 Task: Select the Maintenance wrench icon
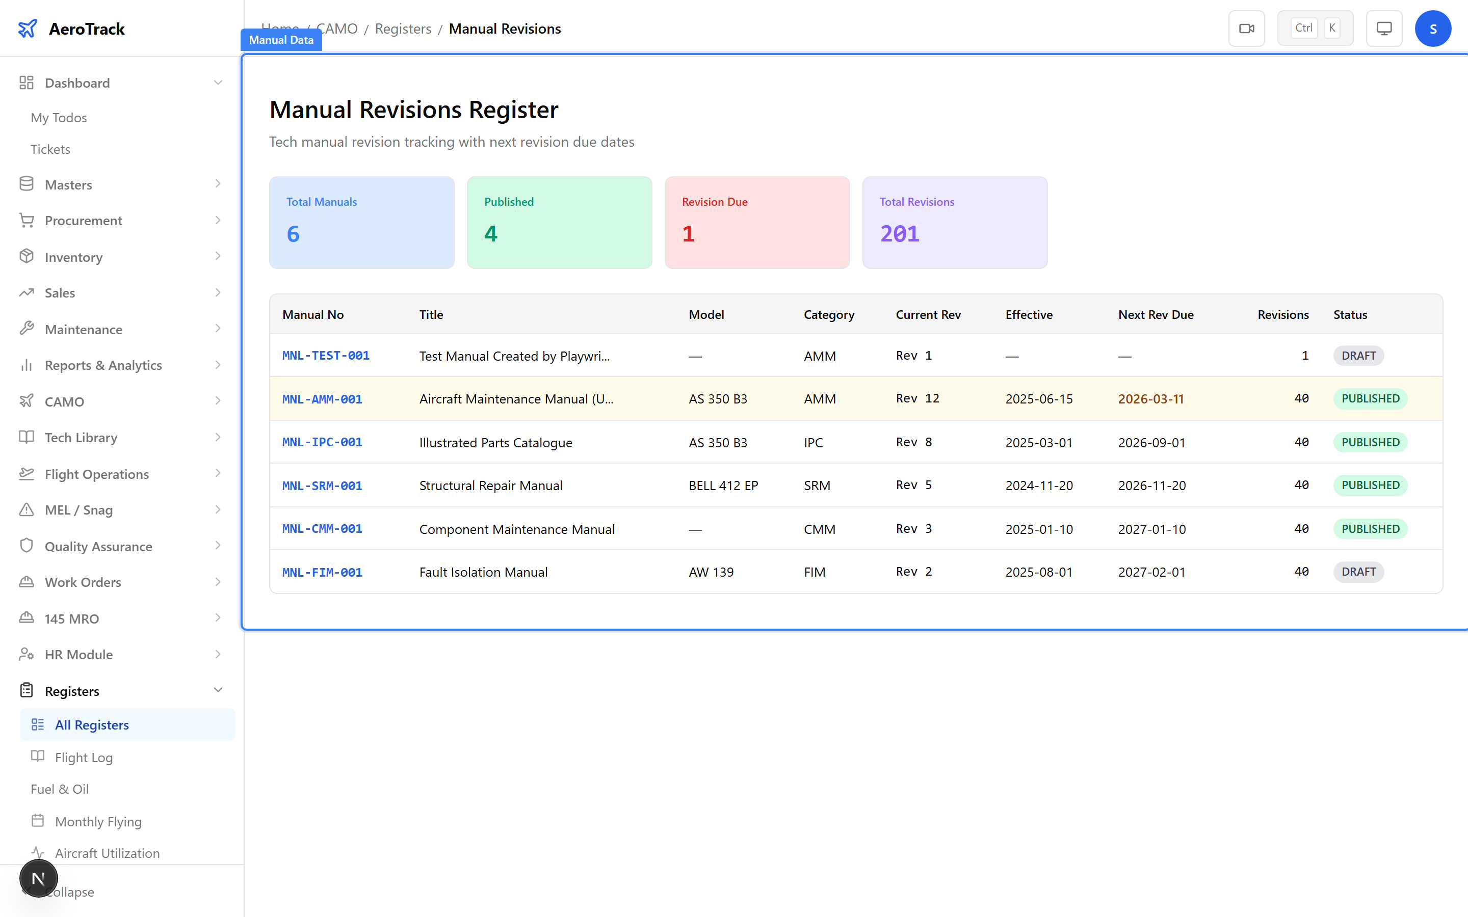click(27, 329)
